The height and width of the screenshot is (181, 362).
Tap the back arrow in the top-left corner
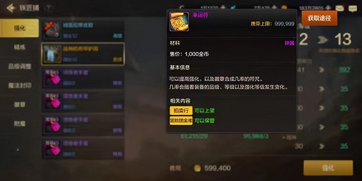10,8
